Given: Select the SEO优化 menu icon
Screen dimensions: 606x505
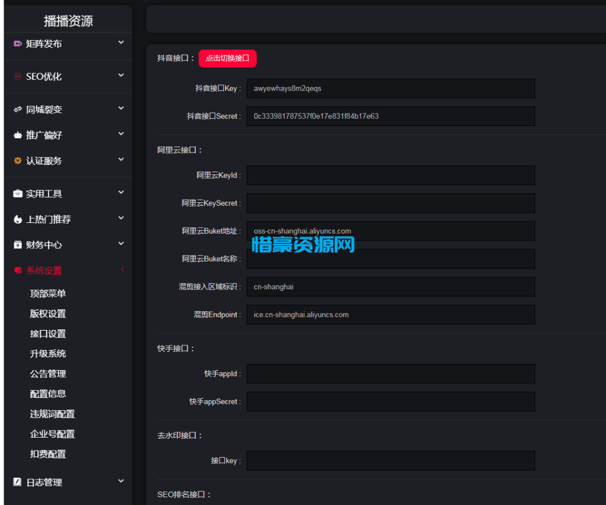Looking at the screenshot, I should click(17, 76).
